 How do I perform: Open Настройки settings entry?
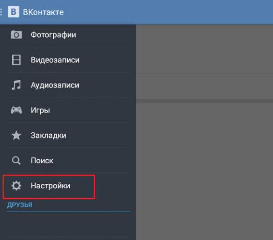coord(68,186)
